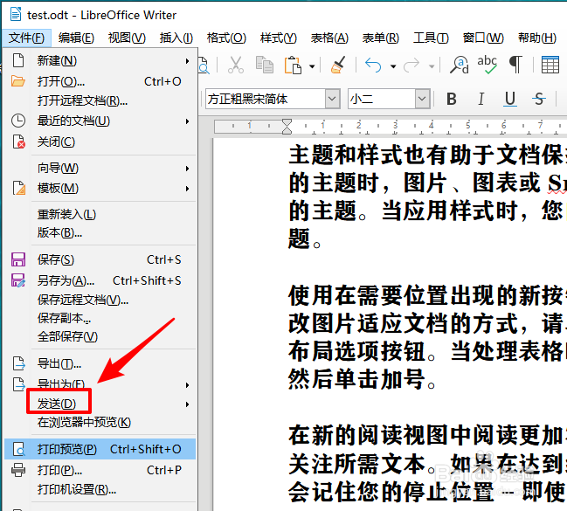Expand the 新建(N) submenu
This screenshot has width=567, height=511.
click(187, 61)
